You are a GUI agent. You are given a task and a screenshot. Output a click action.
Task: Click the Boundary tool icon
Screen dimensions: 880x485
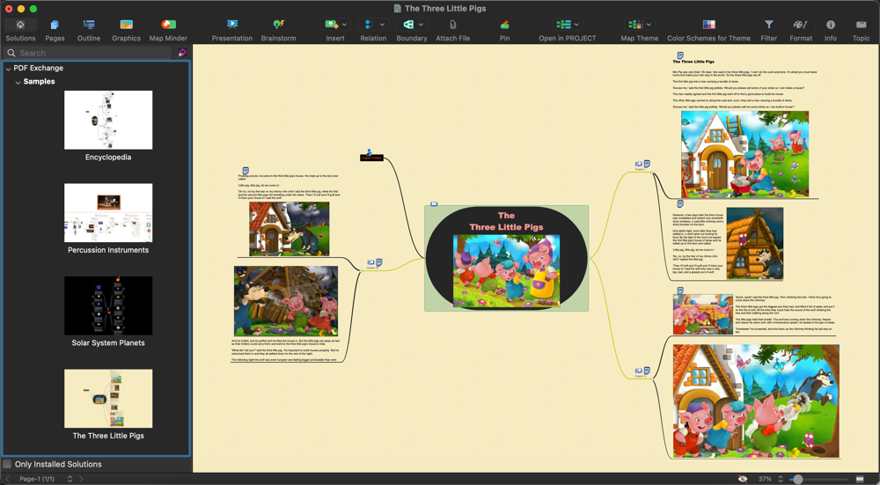click(x=408, y=25)
